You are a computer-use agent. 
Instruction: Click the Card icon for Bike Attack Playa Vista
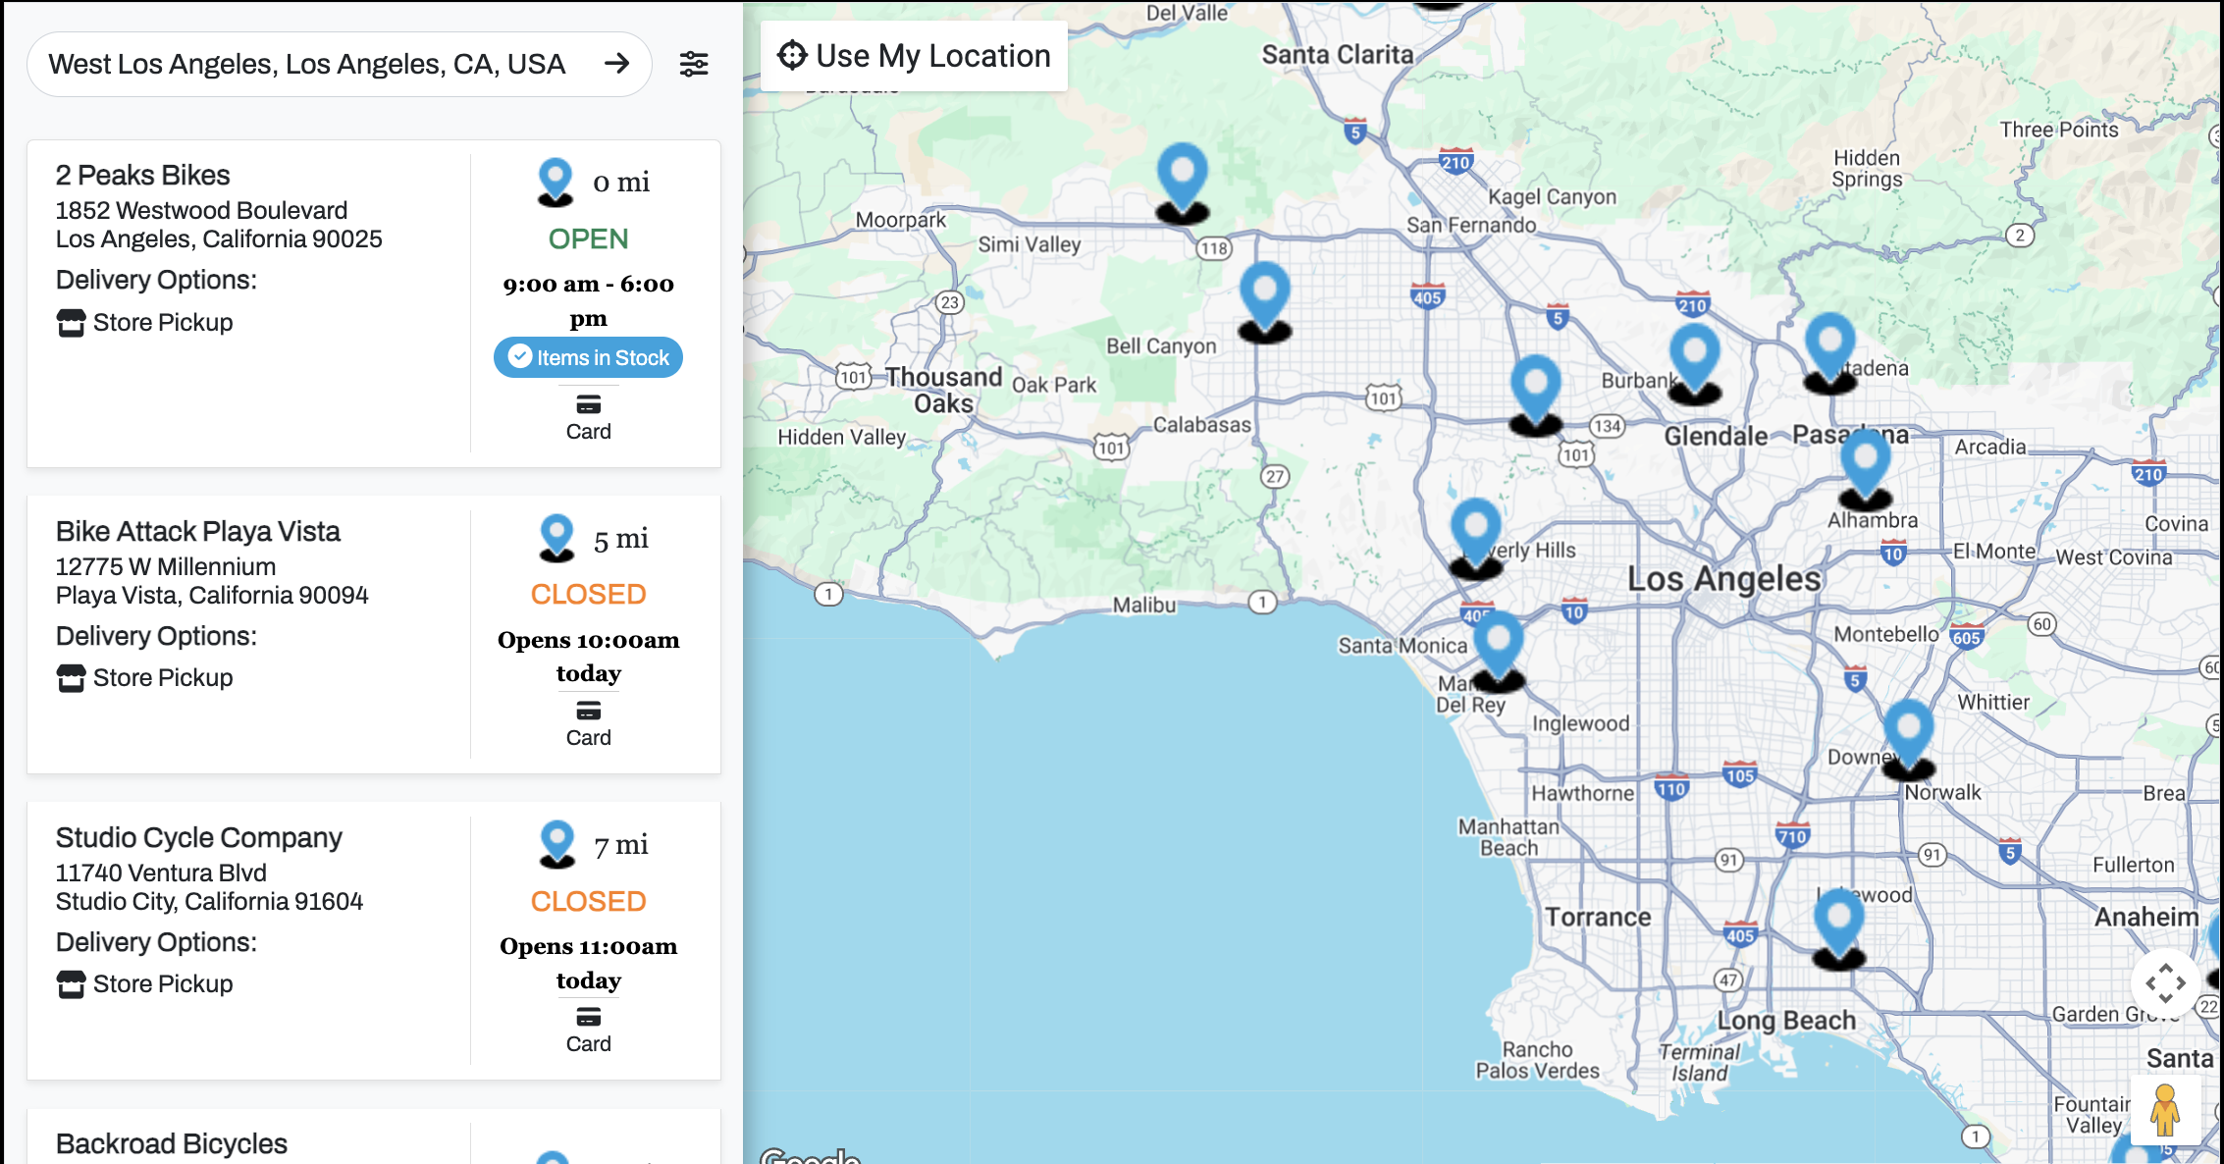point(588,712)
